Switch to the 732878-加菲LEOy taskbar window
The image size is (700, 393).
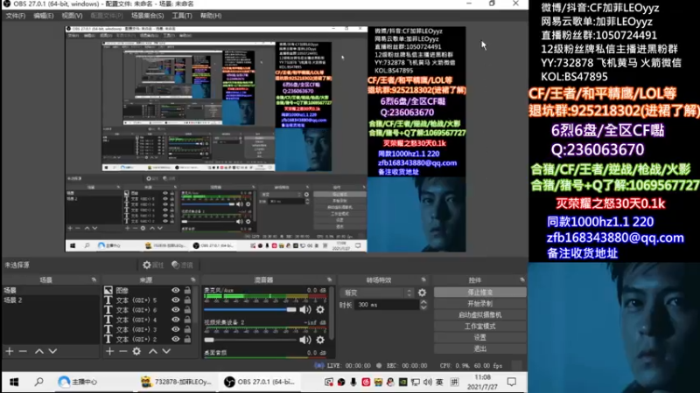pos(176,382)
